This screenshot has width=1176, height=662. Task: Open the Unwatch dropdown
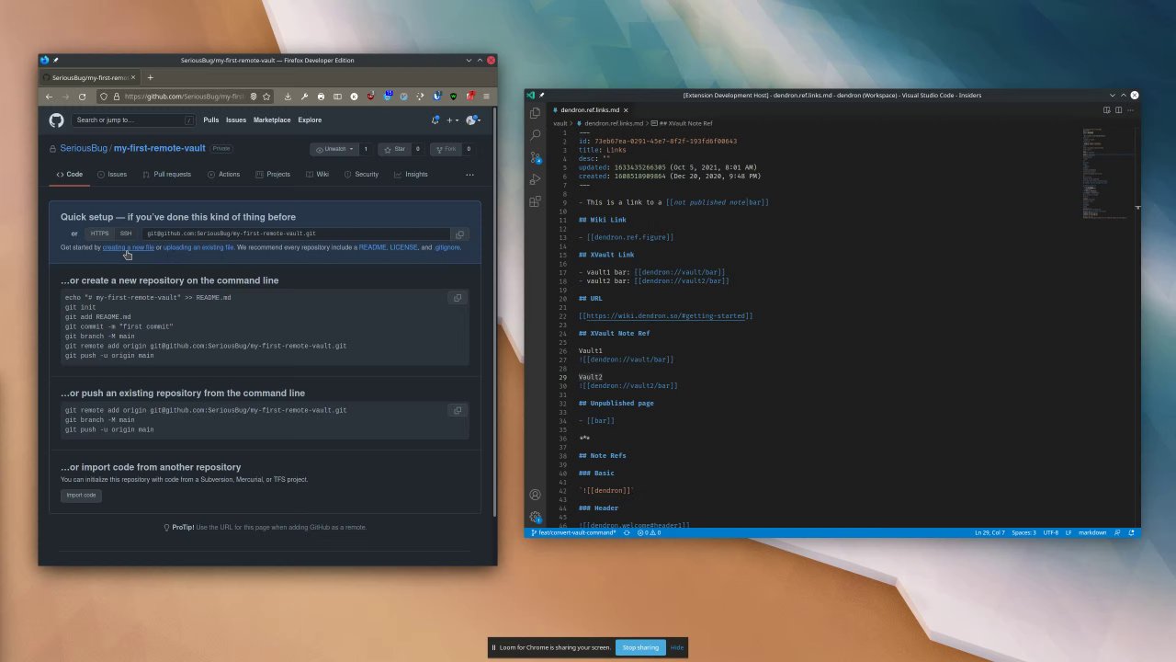[x=334, y=149]
